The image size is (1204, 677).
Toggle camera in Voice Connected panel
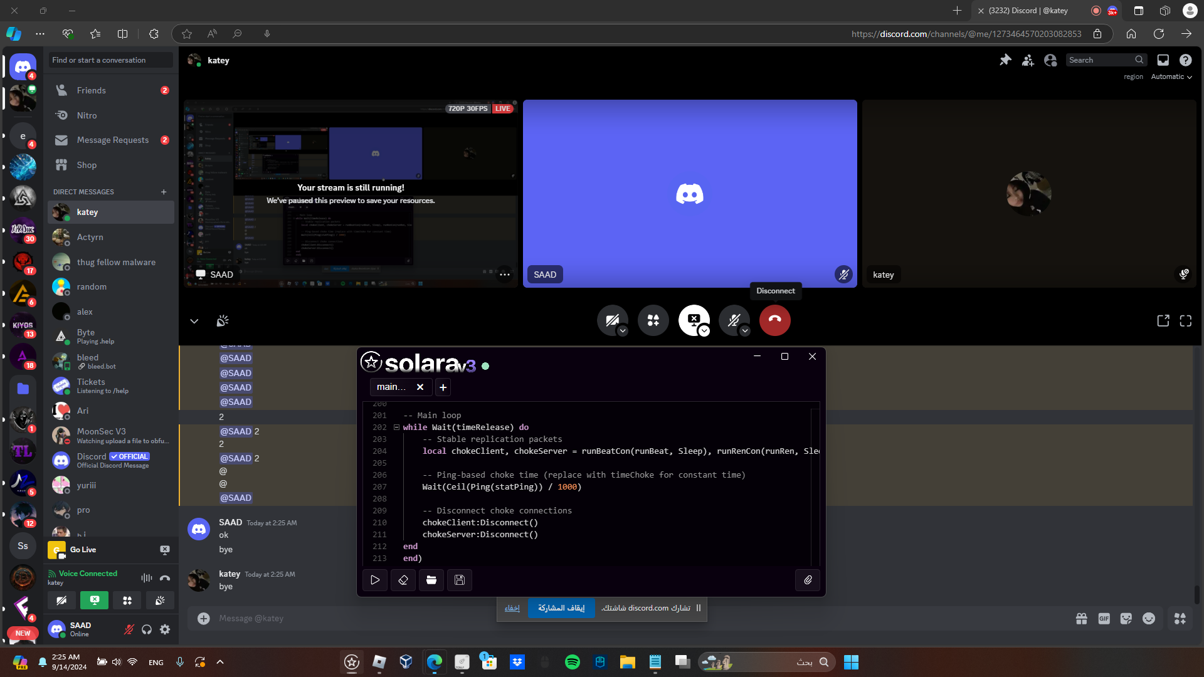pyautogui.click(x=61, y=601)
